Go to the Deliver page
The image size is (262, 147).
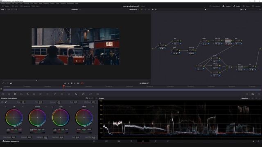[x=168, y=141]
